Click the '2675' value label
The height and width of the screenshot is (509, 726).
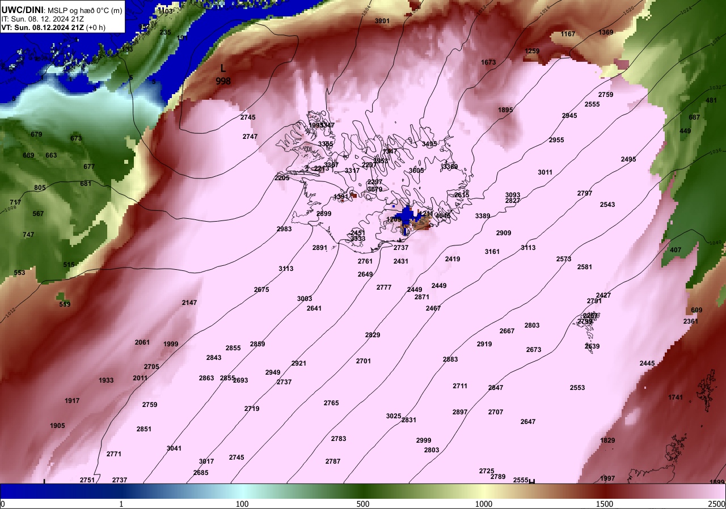point(261,290)
